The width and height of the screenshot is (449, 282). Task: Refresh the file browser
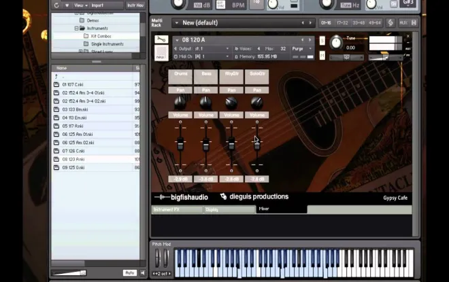click(x=56, y=5)
